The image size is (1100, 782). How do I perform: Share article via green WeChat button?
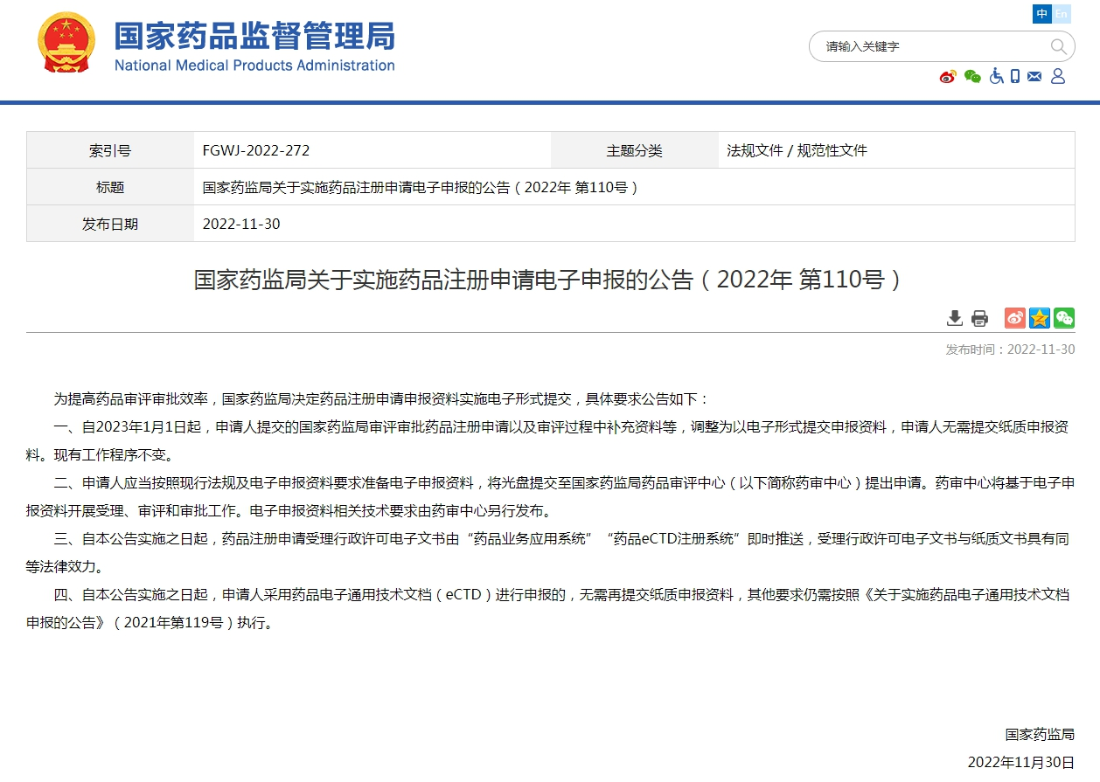click(x=1064, y=318)
